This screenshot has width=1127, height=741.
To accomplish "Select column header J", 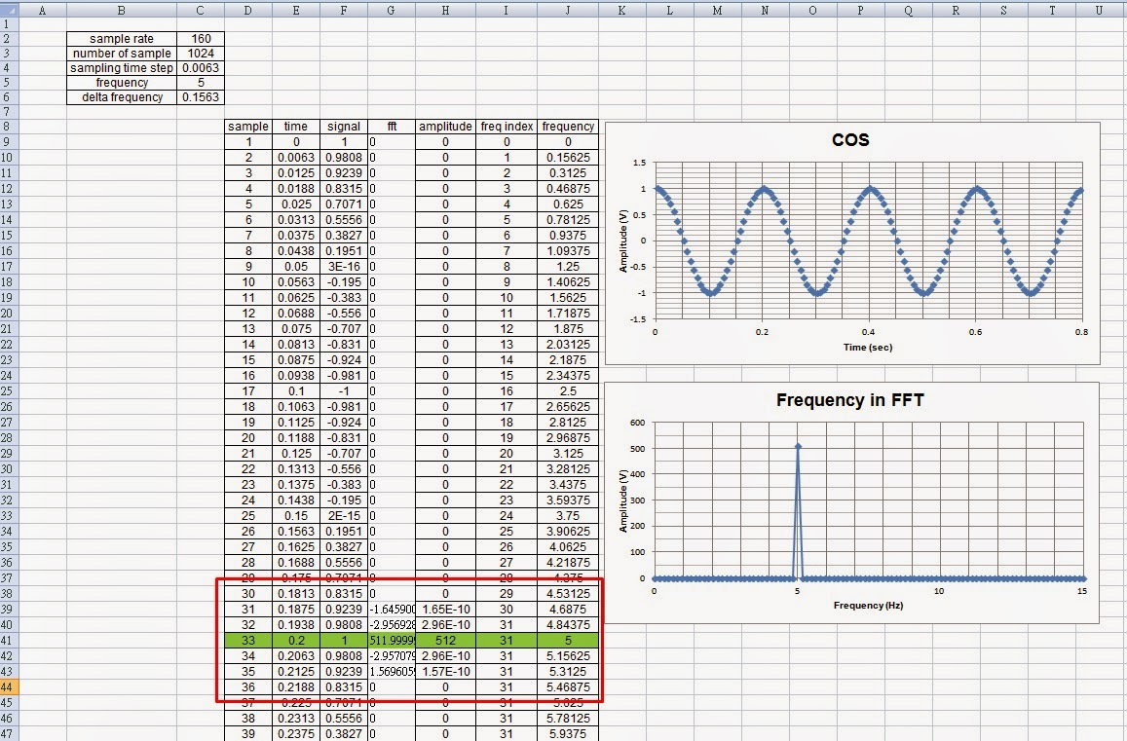I will 568,10.
